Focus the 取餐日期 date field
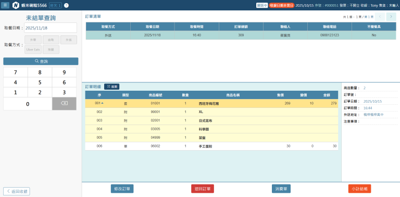This screenshot has width=400, height=197. tap(51, 28)
